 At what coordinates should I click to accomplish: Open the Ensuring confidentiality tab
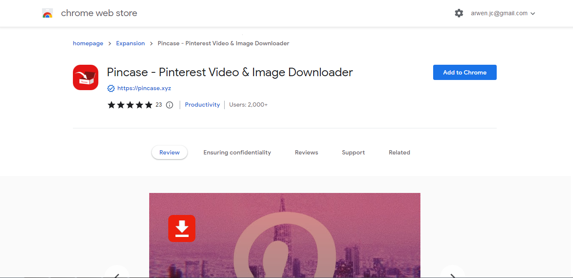[x=237, y=152]
